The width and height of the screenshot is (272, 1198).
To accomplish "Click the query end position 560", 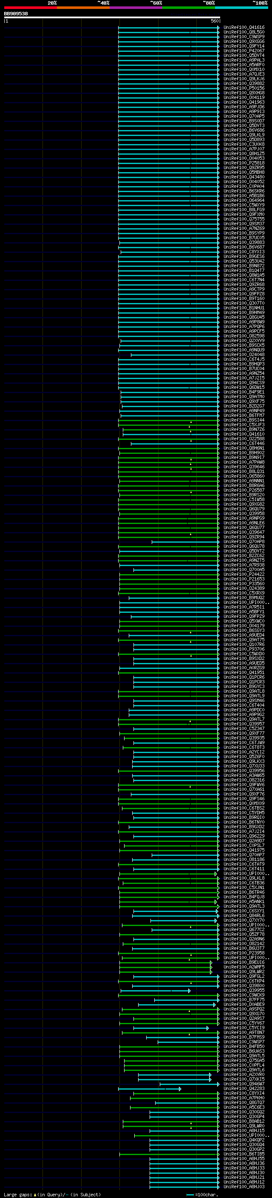I will [214, 21].
